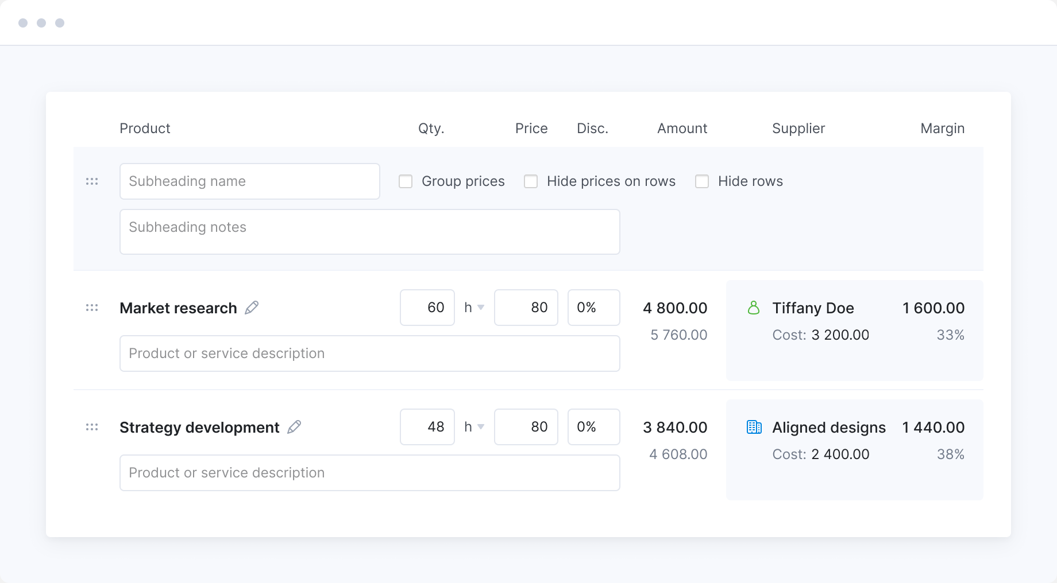Click Market research discount field
The width and height of the screenshot is (1057, 583).
pos(594,308)
